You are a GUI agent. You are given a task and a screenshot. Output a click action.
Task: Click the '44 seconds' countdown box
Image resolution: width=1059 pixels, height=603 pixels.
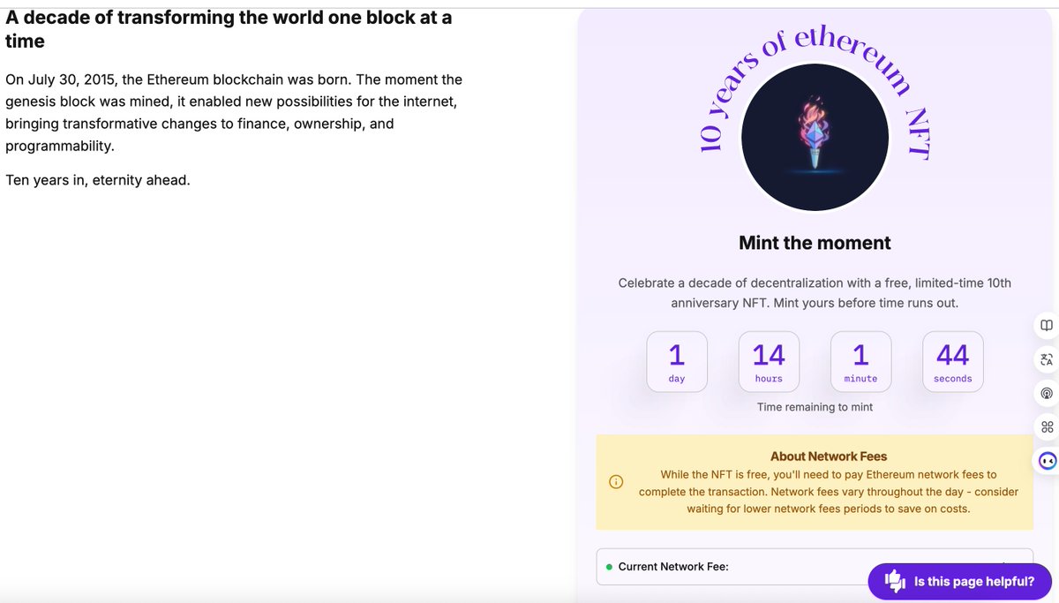pyautogui.click(x=953, y=362)
